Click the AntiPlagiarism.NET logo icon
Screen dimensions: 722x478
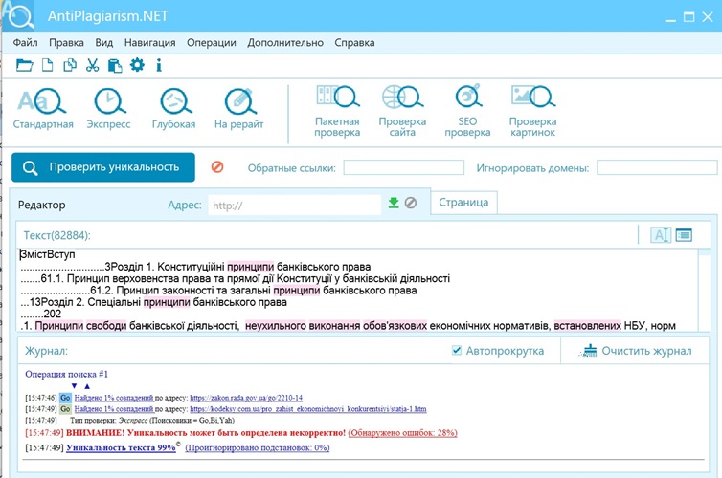(x=18, y=15)
